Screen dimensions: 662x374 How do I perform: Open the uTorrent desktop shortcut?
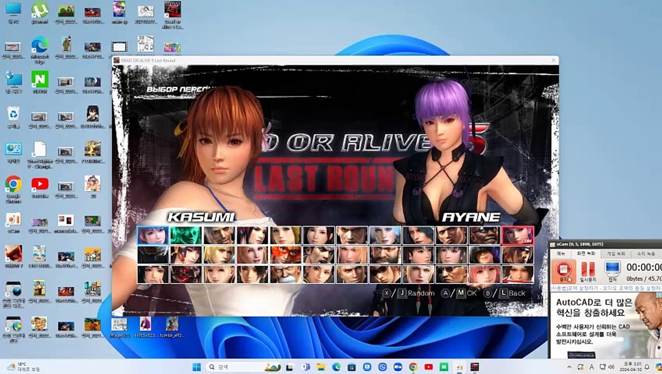coord(40,14)
